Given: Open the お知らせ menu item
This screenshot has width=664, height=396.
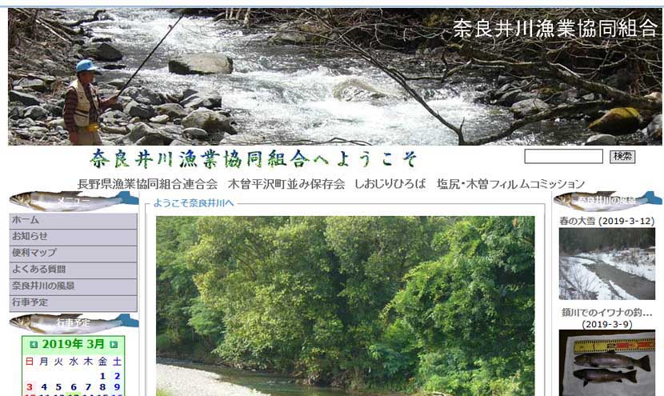Looking at the screenshot, I should coord(74,237).
